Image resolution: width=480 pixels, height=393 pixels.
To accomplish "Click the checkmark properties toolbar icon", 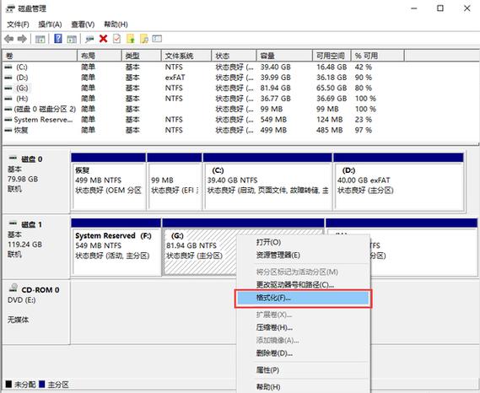I will pyautogui.click(x=116, y=39).
